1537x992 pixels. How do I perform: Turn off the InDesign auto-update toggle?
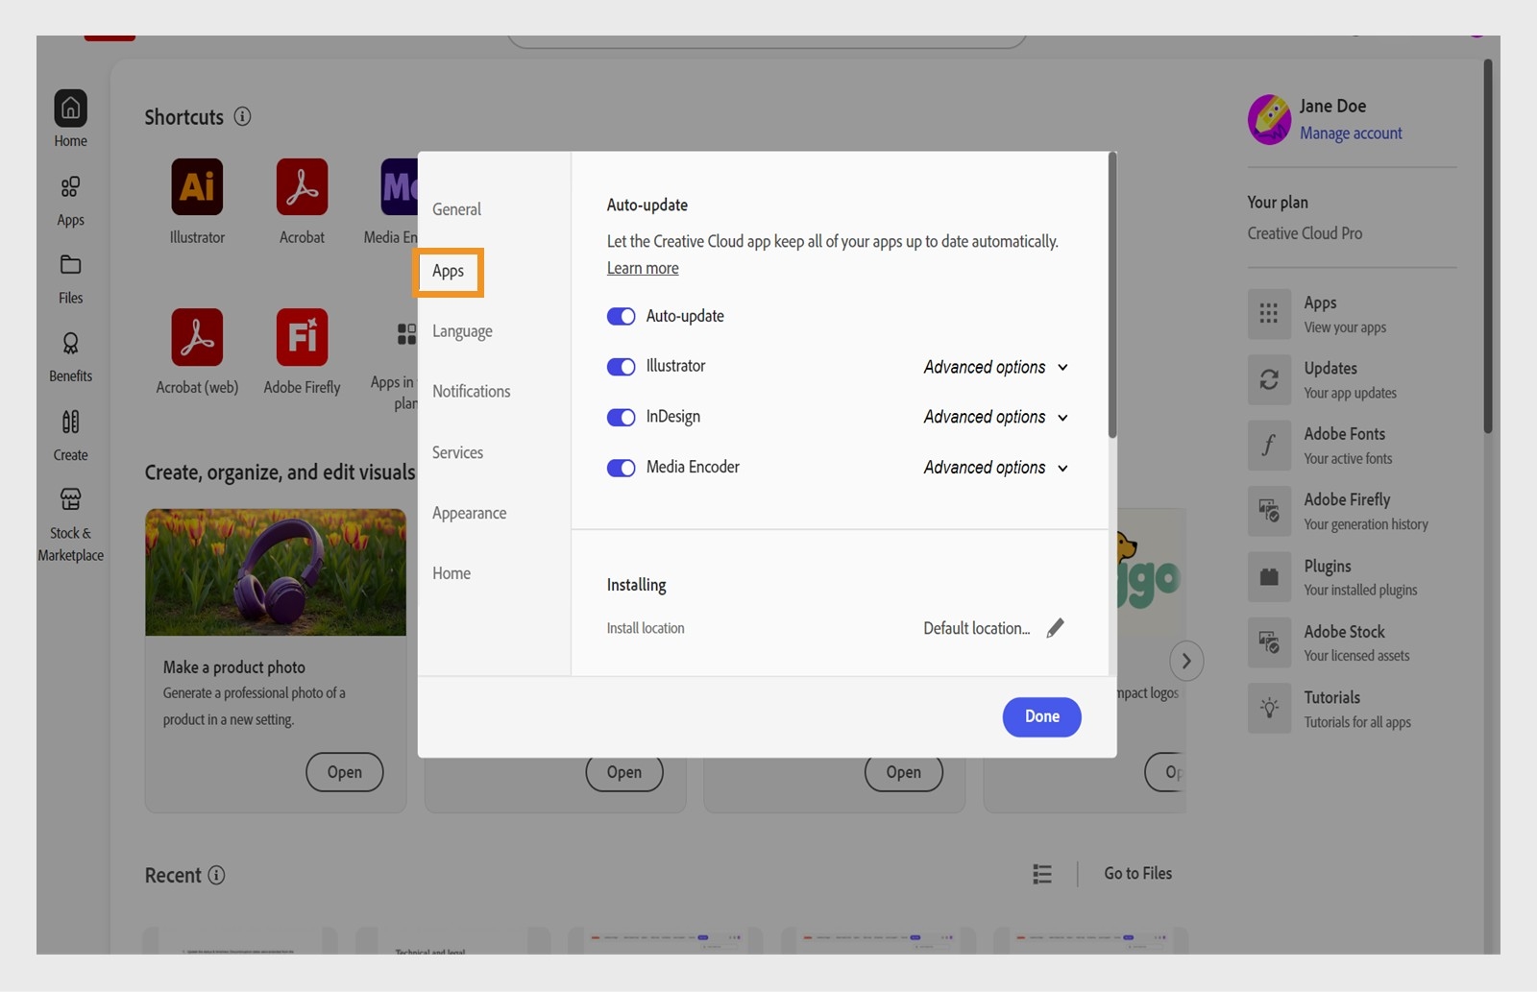click(x=622, y=417)
